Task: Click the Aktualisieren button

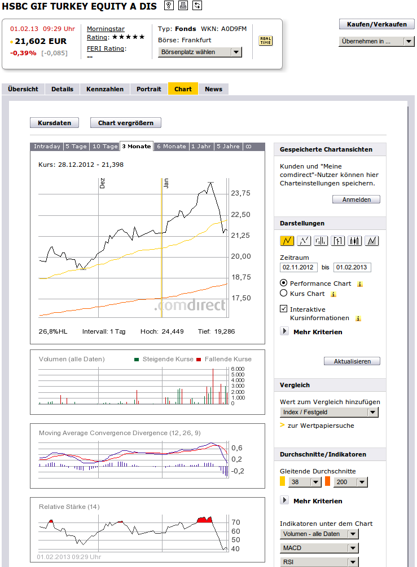Action: tap(352, 361)
